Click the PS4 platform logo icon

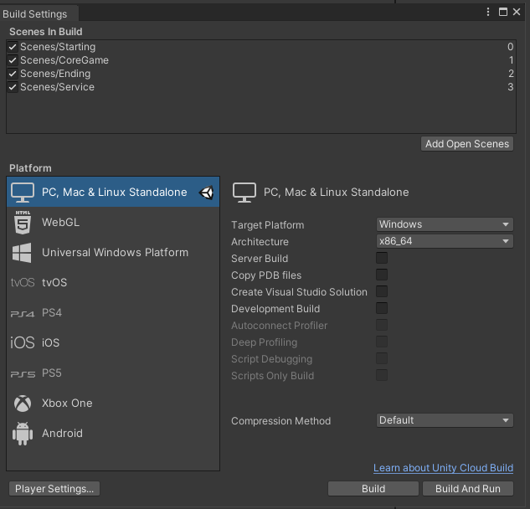coord(23,314)
